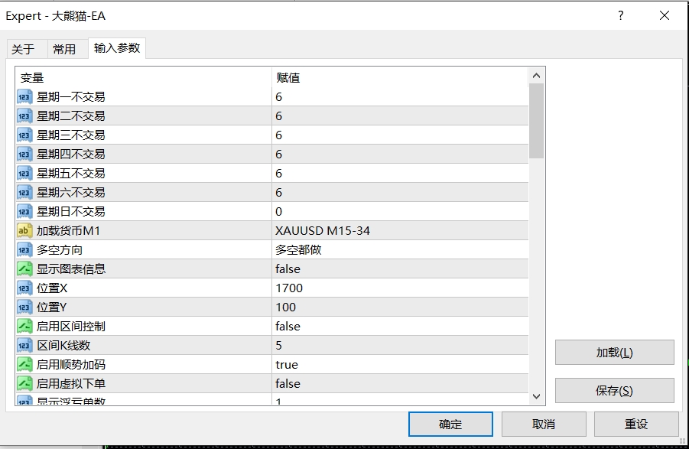Open the 启用区间控制 value dropdown
Screen dimensions: 689x449
point(288,327)
